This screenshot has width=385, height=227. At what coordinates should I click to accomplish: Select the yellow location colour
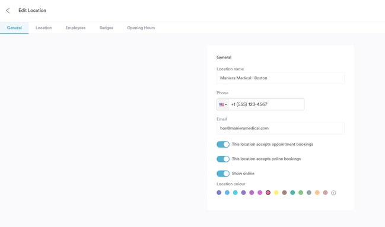(x=276, y=193)
